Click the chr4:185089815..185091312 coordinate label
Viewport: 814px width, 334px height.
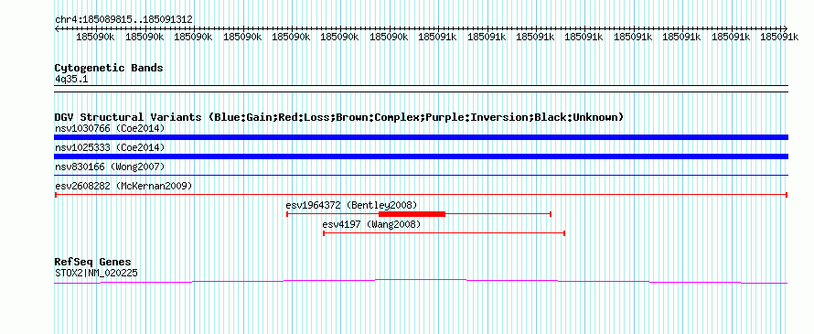pos(123,19)
